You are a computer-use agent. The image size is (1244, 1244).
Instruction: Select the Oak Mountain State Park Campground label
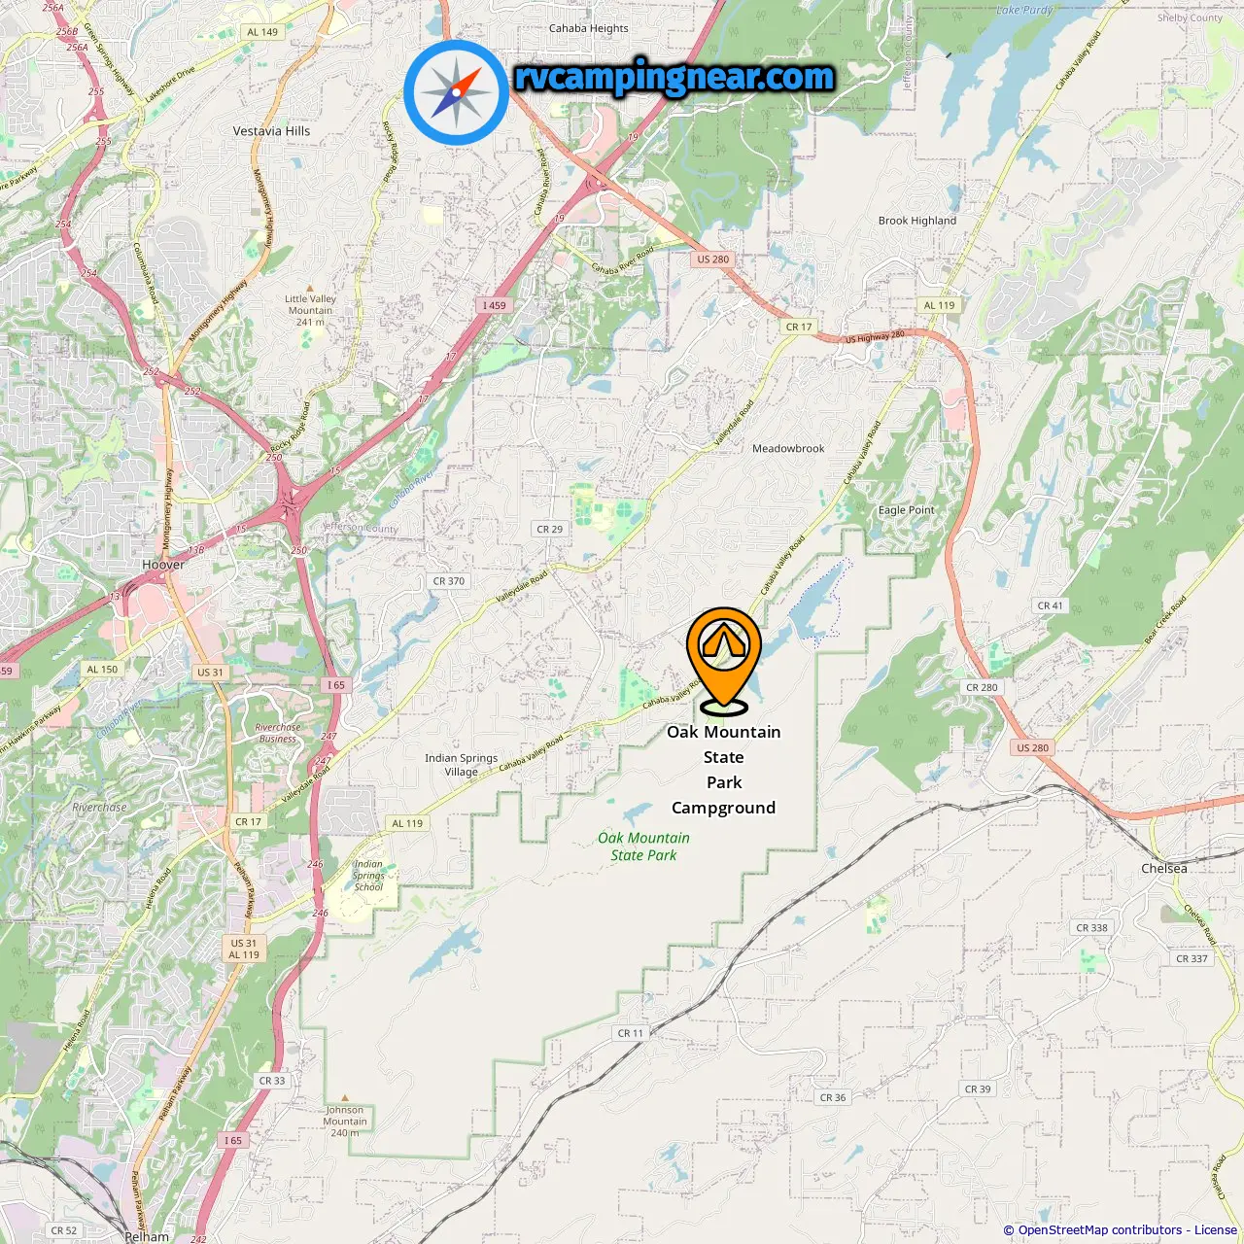point(724,770)
